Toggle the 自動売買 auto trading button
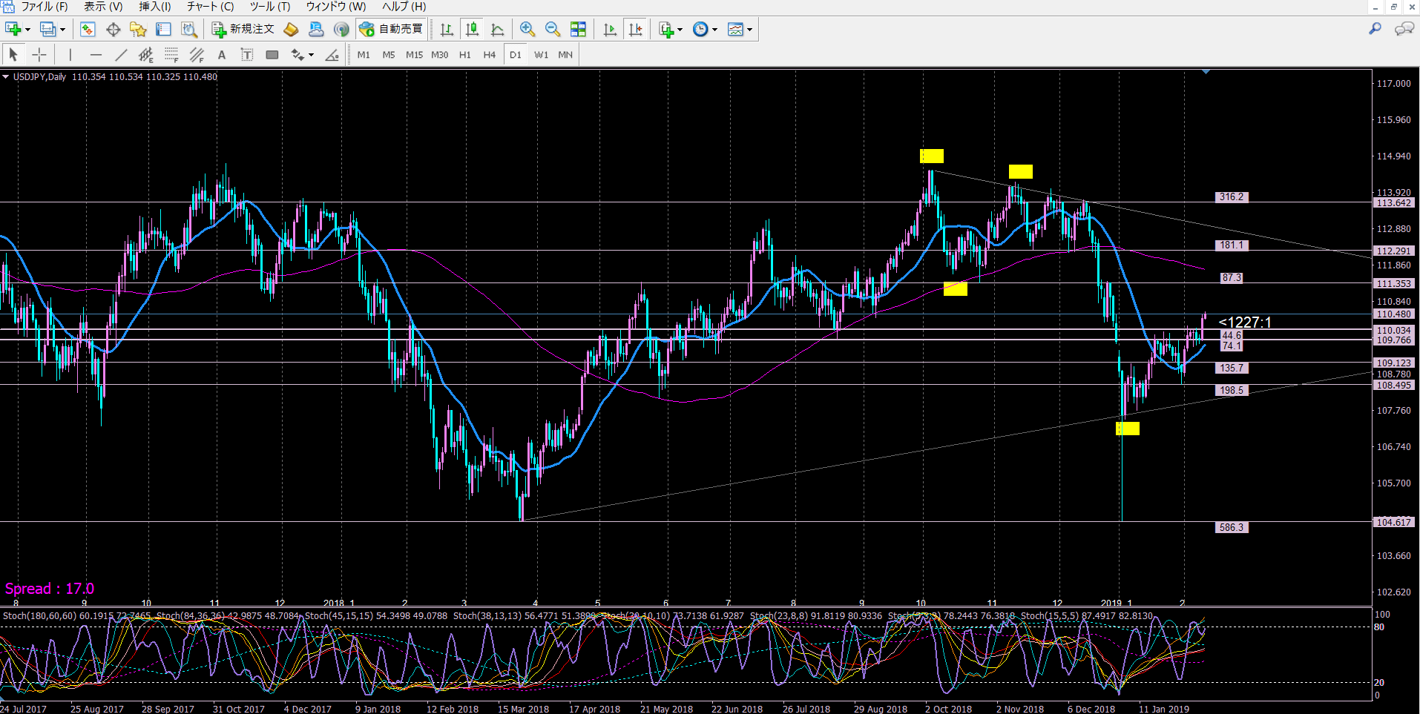This screenshot has height=714, width=1420. [391, 29]
